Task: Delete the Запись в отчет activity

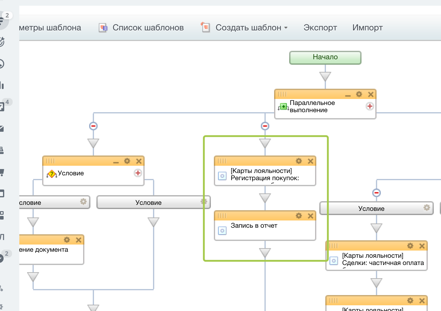Action: [x=310, y=216]
